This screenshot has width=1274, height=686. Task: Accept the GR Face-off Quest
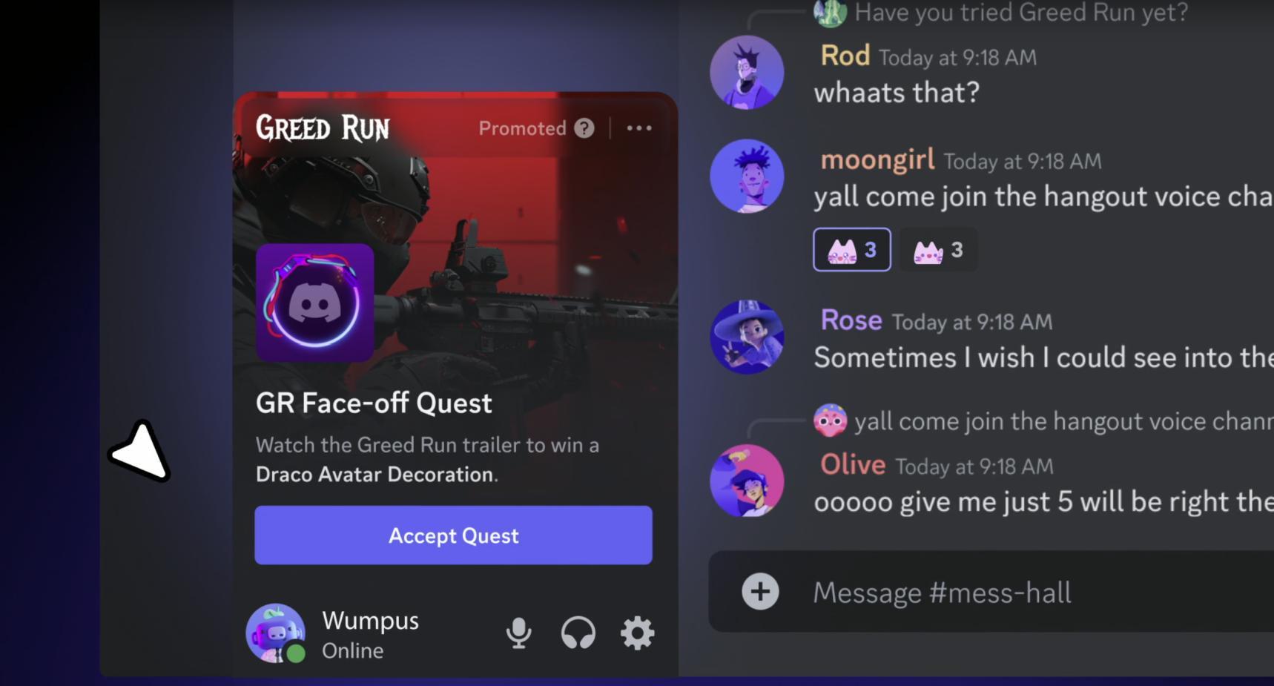tap(453, 535)
